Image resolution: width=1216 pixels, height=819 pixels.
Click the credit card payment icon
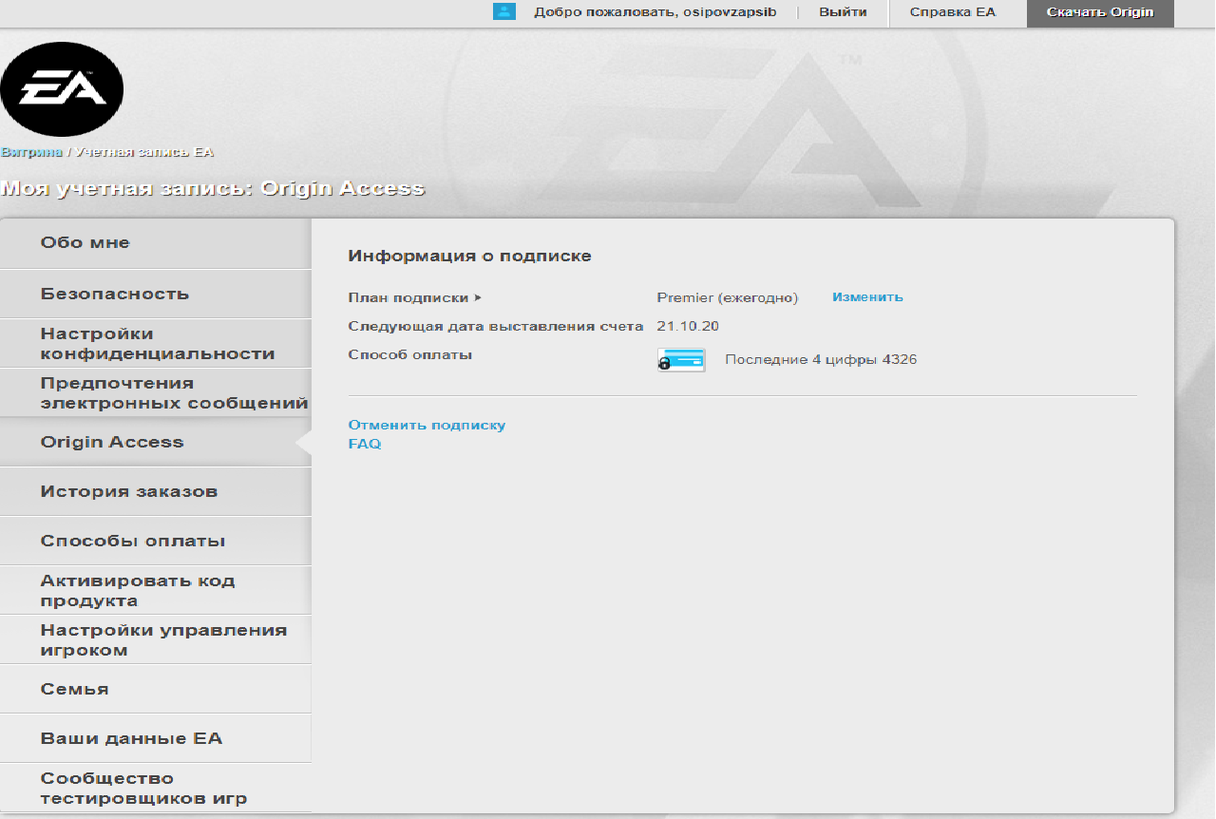click(x=681, y=360)
